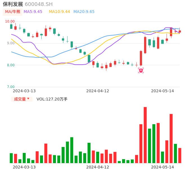This screenshot has width=193, height=171.
Task: Click the 600048.SH stock code
Action: (39, 4)
